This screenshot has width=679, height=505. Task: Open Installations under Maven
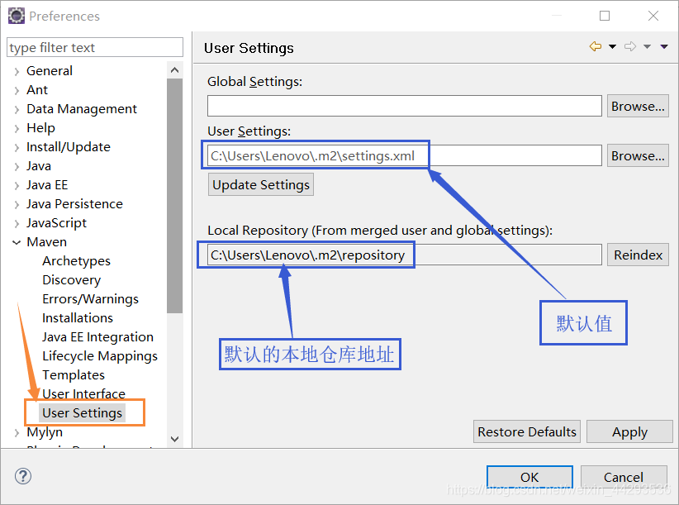click(78, 318)
